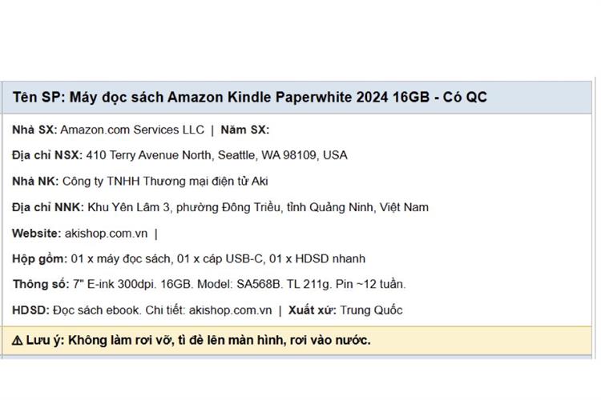Click importer name Công ty TNHH Aki

165,181
